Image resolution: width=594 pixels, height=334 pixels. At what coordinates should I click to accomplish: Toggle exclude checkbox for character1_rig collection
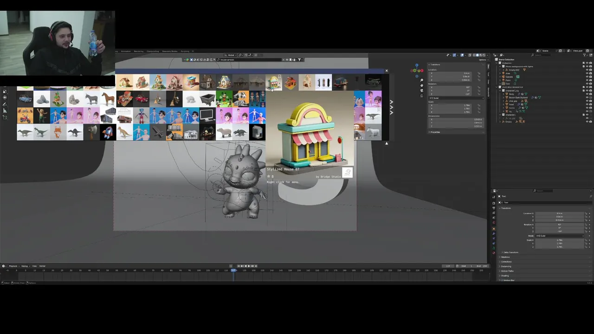[x=583, y=90]
